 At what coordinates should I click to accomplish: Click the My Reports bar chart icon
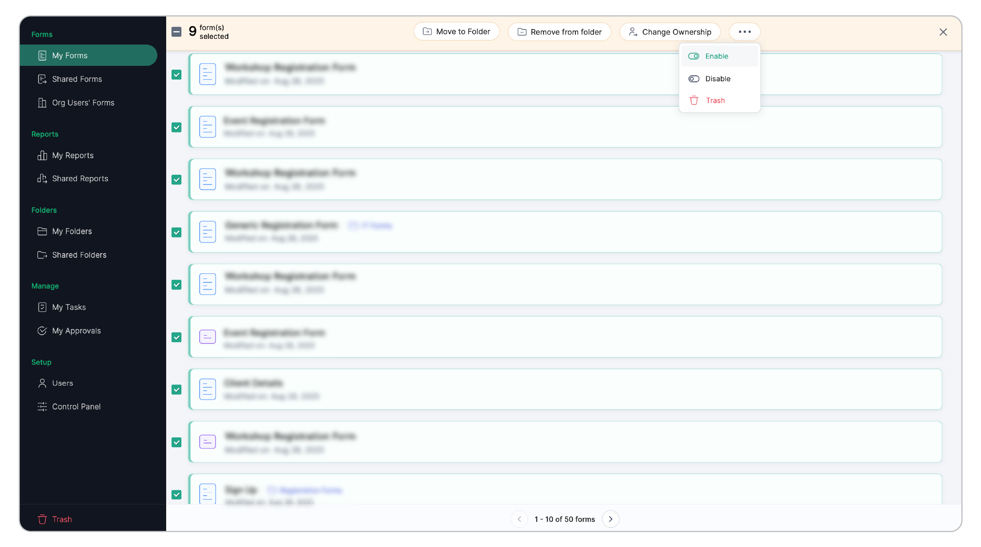[42, 155]
